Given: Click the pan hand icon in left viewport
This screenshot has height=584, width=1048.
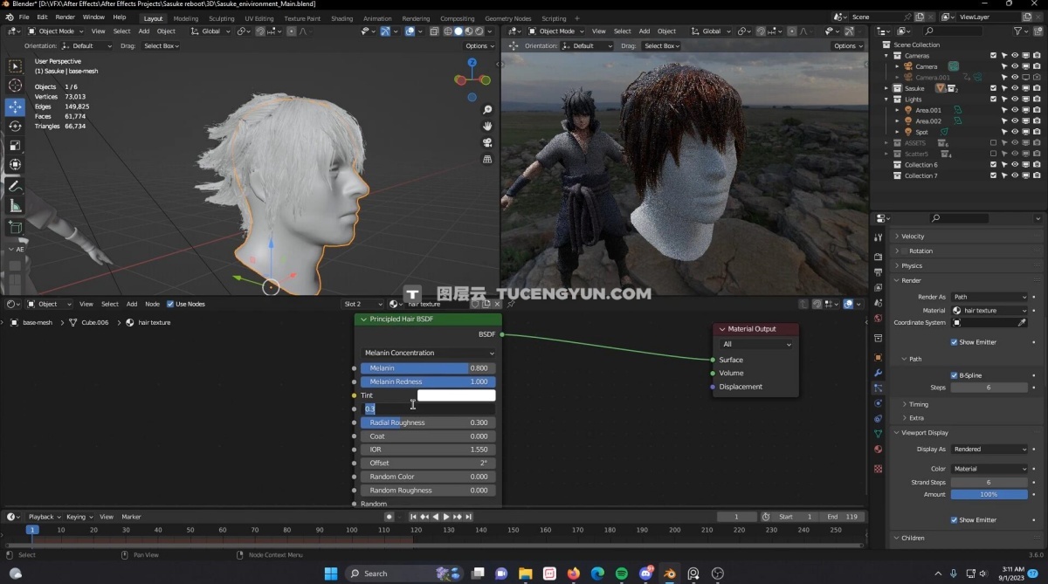Looking at the screenshot, I should (x=487, y=127).
